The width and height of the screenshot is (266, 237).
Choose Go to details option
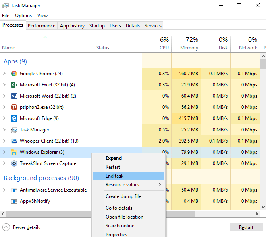[129, 208]
